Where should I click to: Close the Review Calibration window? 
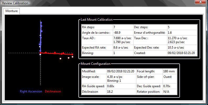coord(200,2)
